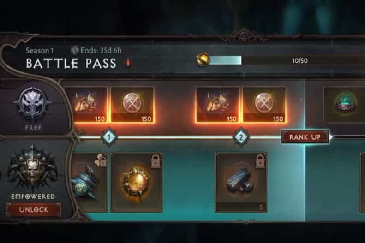Click the Rank Up button
This screenshot has height=243, width=365.
tap(305, 137)
